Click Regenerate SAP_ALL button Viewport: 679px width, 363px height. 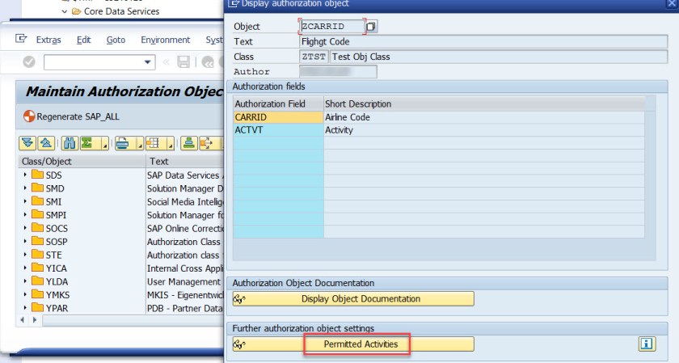(x=71, y=116)
